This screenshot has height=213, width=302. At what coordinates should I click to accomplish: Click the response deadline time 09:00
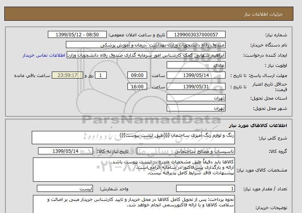tap(137, 75)
